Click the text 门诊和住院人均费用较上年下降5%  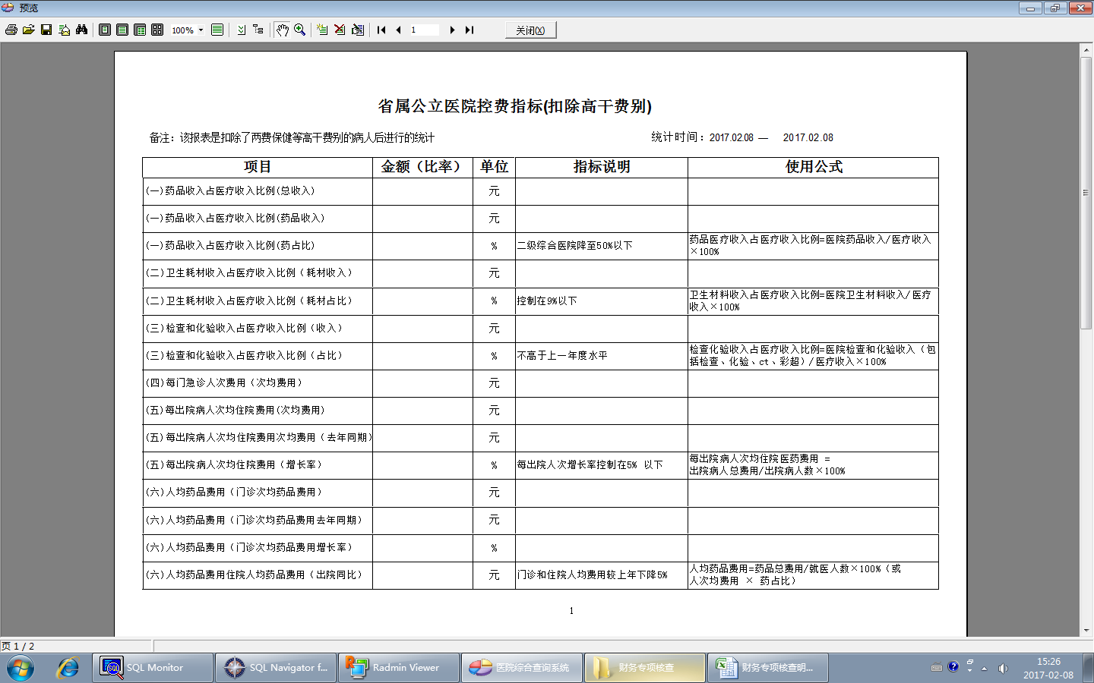click(593, 575)
